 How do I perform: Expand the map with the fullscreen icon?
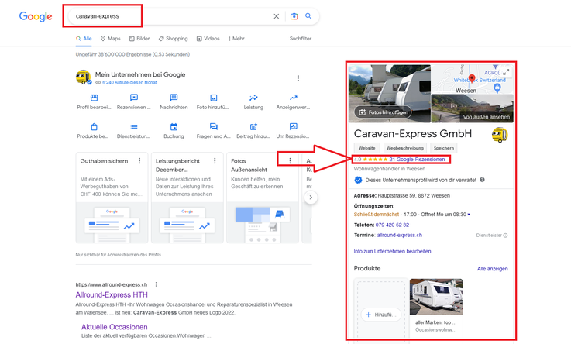(506, 72)
